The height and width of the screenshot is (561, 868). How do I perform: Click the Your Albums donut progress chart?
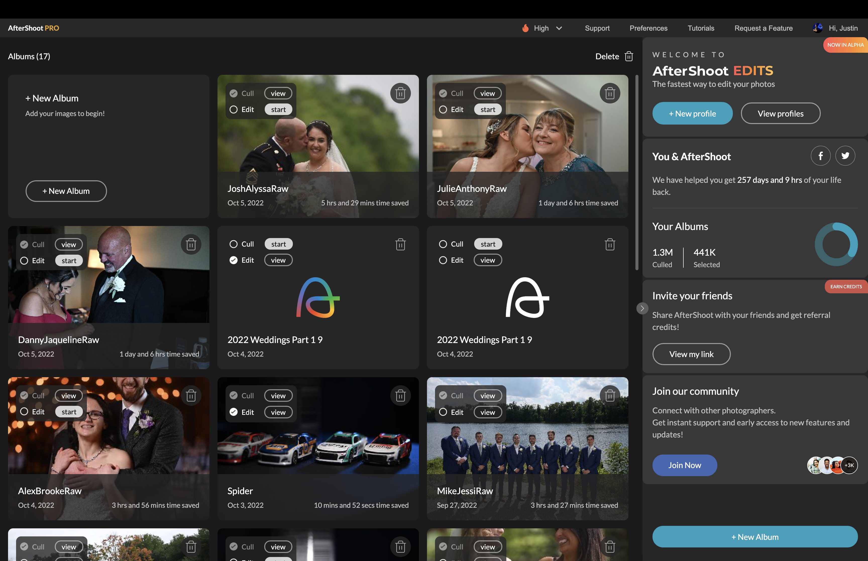click(836, 244)
